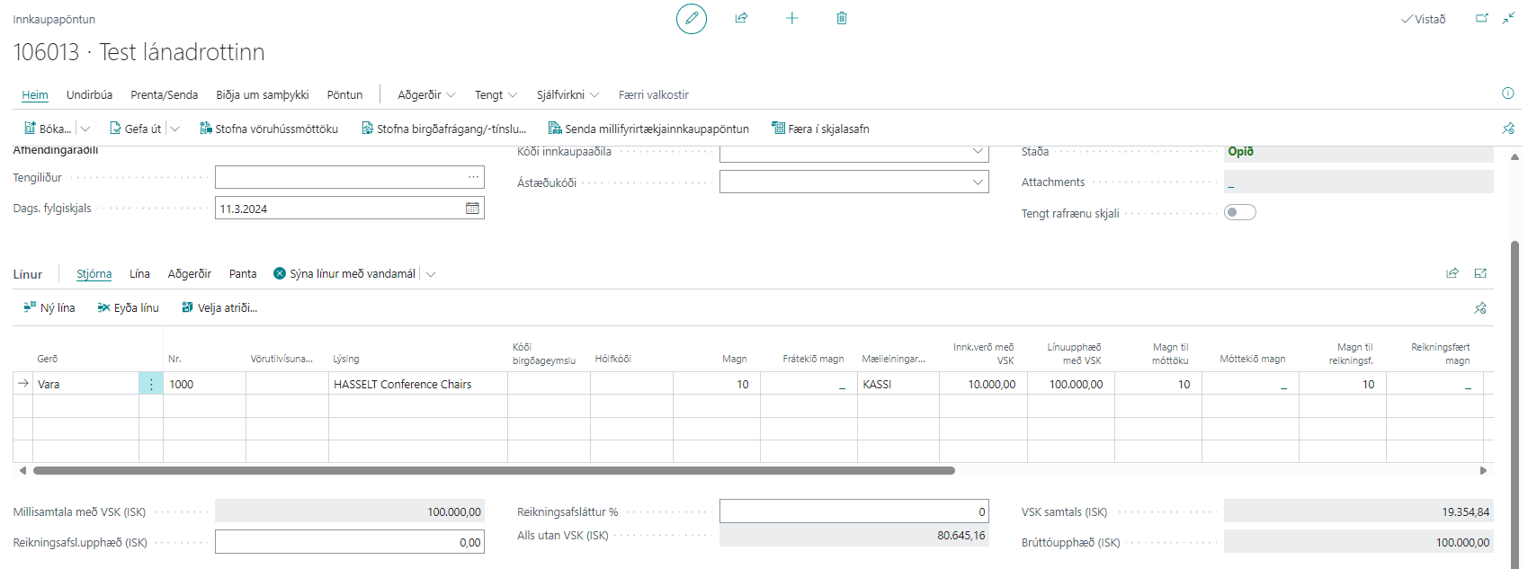Click the Ný lína button
This screenshot has height=569, width=1528.
point(49,308)
